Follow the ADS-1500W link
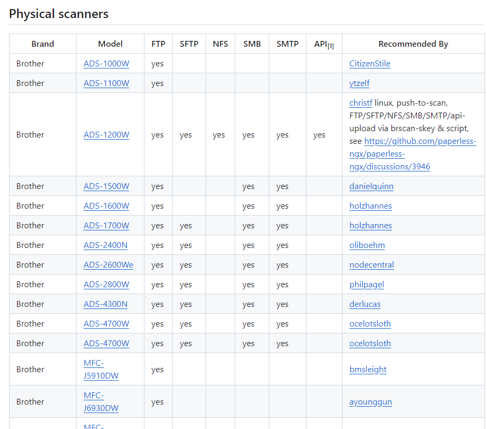The image size is (487, 429). coord(106,186)
